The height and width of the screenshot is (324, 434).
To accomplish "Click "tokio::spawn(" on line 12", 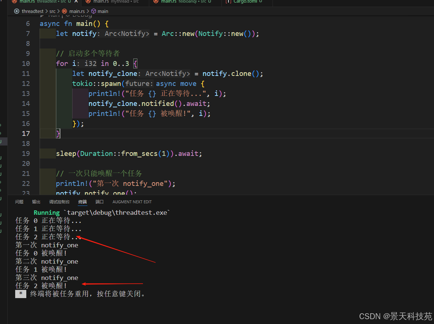I will click(x=99, y=84).
